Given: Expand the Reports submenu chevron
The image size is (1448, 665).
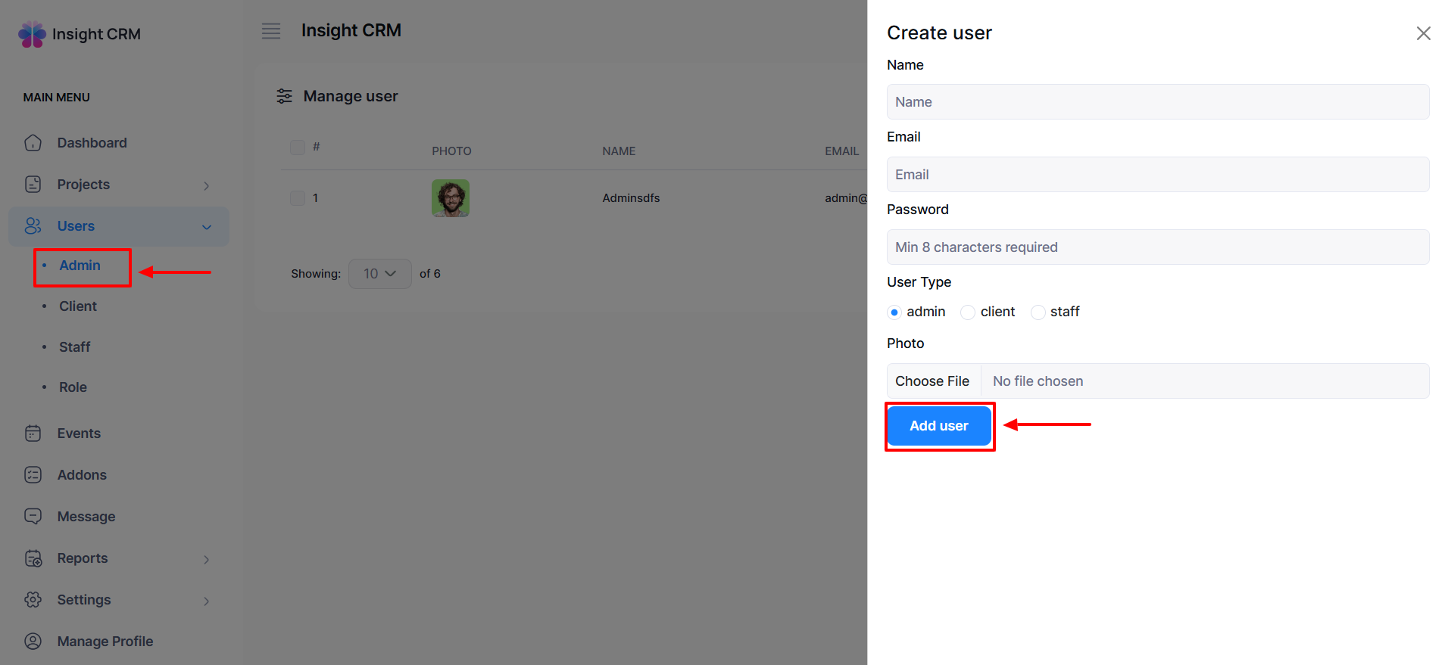Looking at the screenshot, I should pos(206,559).
